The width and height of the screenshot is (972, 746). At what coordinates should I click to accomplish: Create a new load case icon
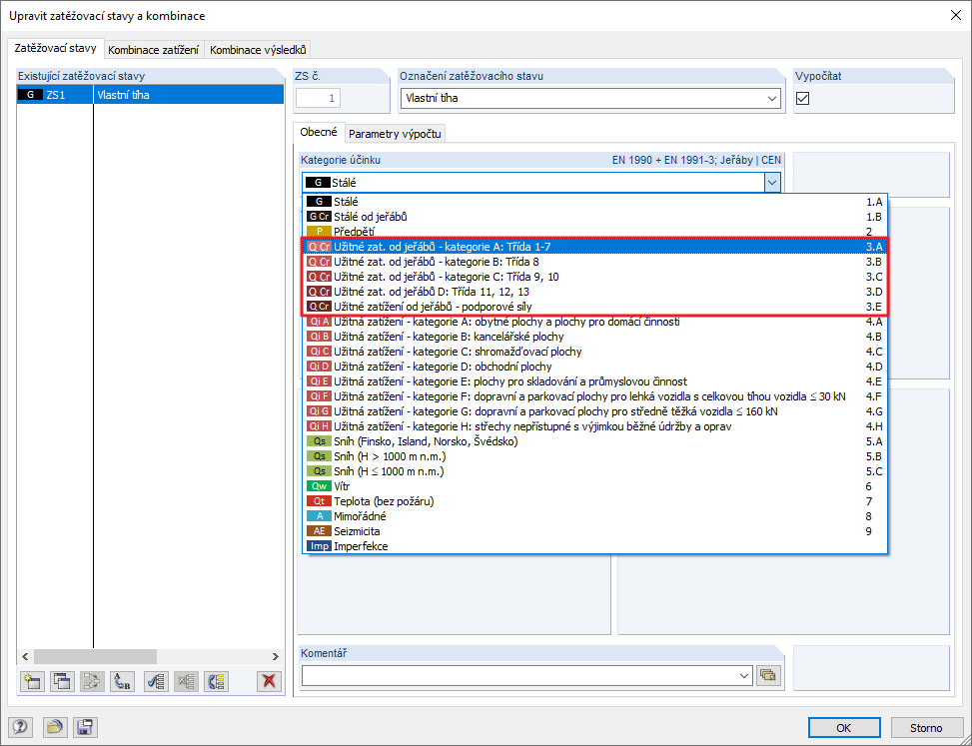tap(32, 681)
